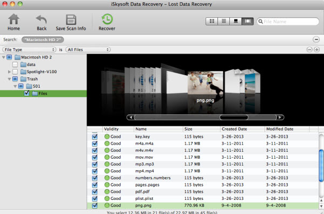
Task: Select the beach photo thumbnail on right
Action: tap(250, 83)
